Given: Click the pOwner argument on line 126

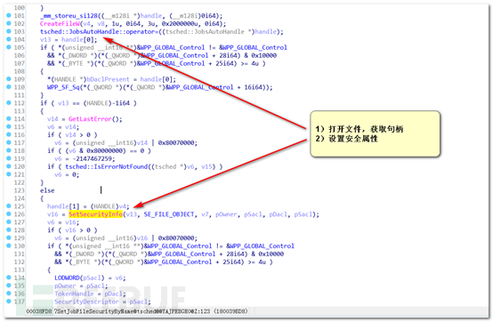Looking at the screenshot, I should (226, 214).
